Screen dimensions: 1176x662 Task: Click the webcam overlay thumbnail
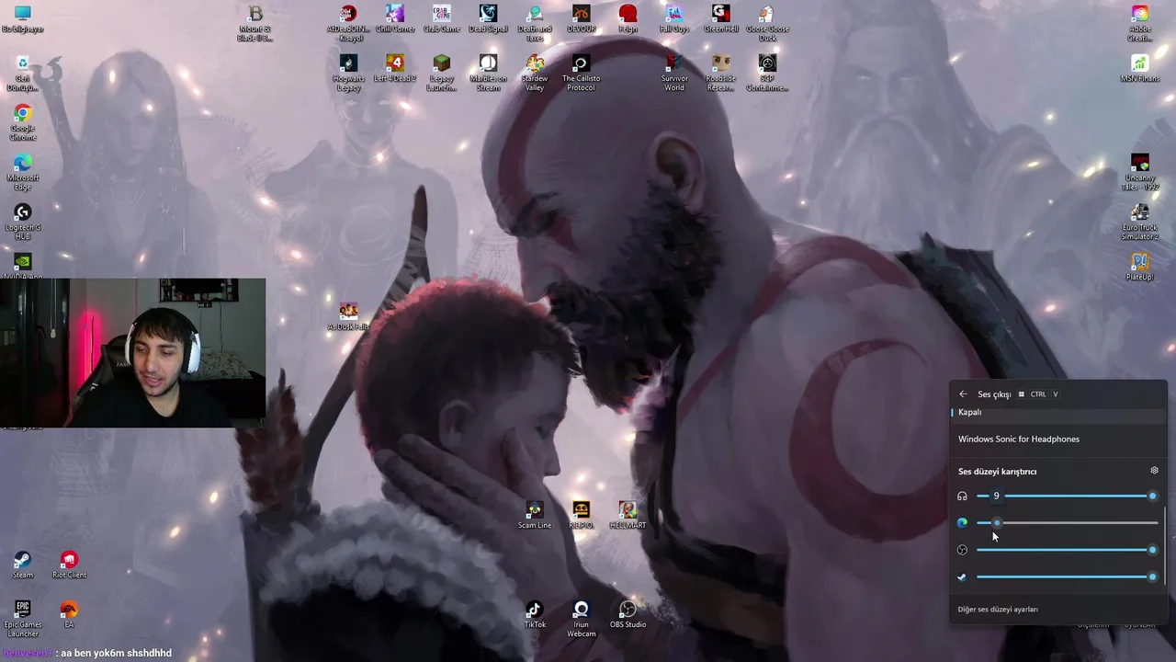point(133,352)
